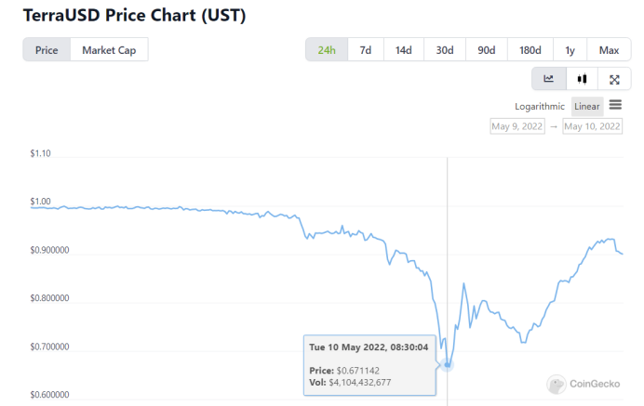Select the Market Cap tab
Screen dimensions: 644x406
tap(109, 50)
